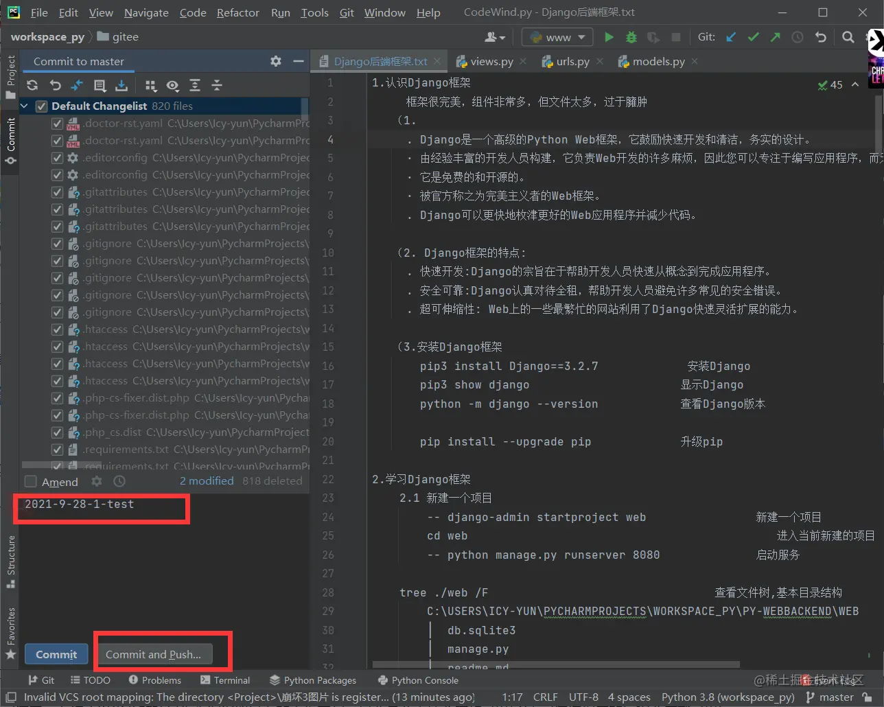Enable the Amend checkbox
Image resolution: width=884 pixels, height=707 pixels.
(31, 482)
